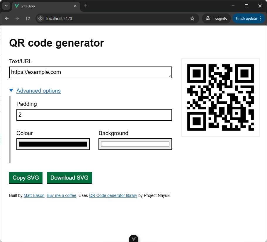Screen dimensions: 267x242
Task: Click the browser back arrow
Action: [7, 18]
